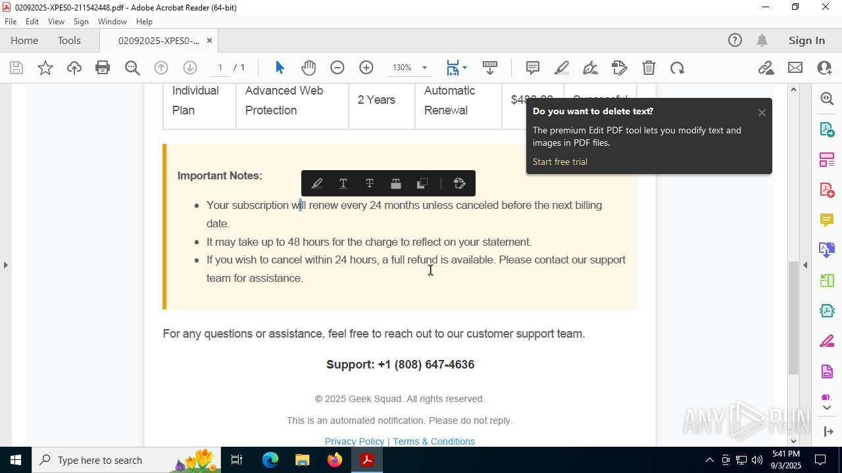
Task: Switch to the Tools tab
Action: (x=69, y=40)
